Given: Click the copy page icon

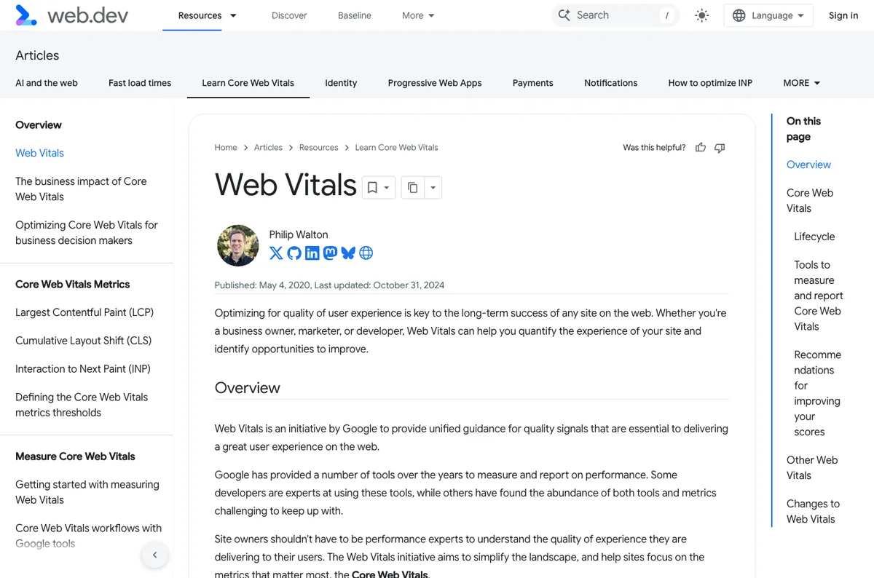Looking at the screenshot, I should click(412, 188).
